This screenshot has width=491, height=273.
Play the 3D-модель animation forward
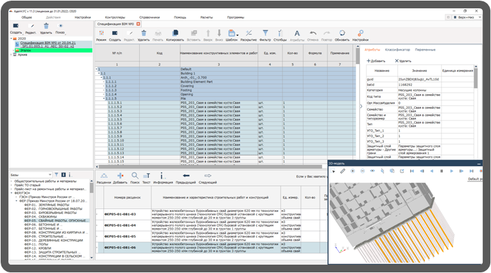[452, 171]
